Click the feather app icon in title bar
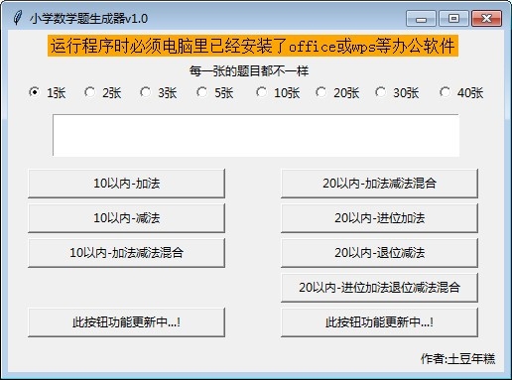Image resolution: width=512 pixels, height=380 pixels. [18, 18]
